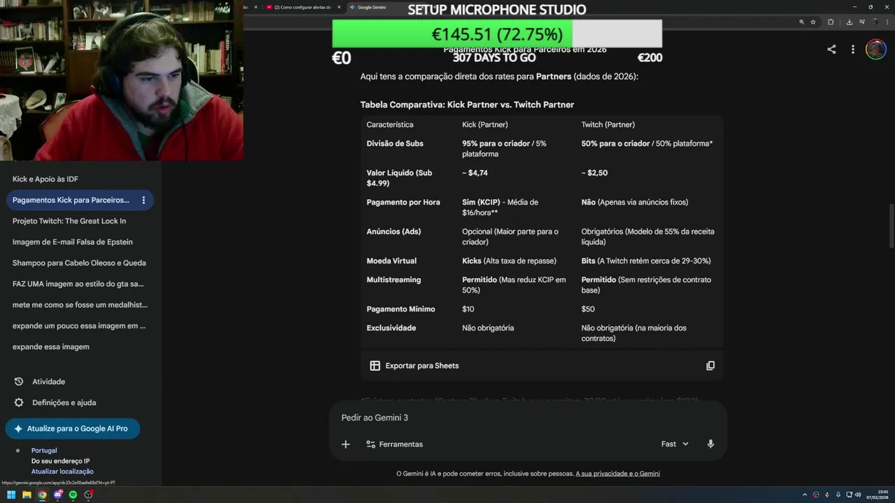
Task: Share the Gemini conversation
Action: point(831,50)
